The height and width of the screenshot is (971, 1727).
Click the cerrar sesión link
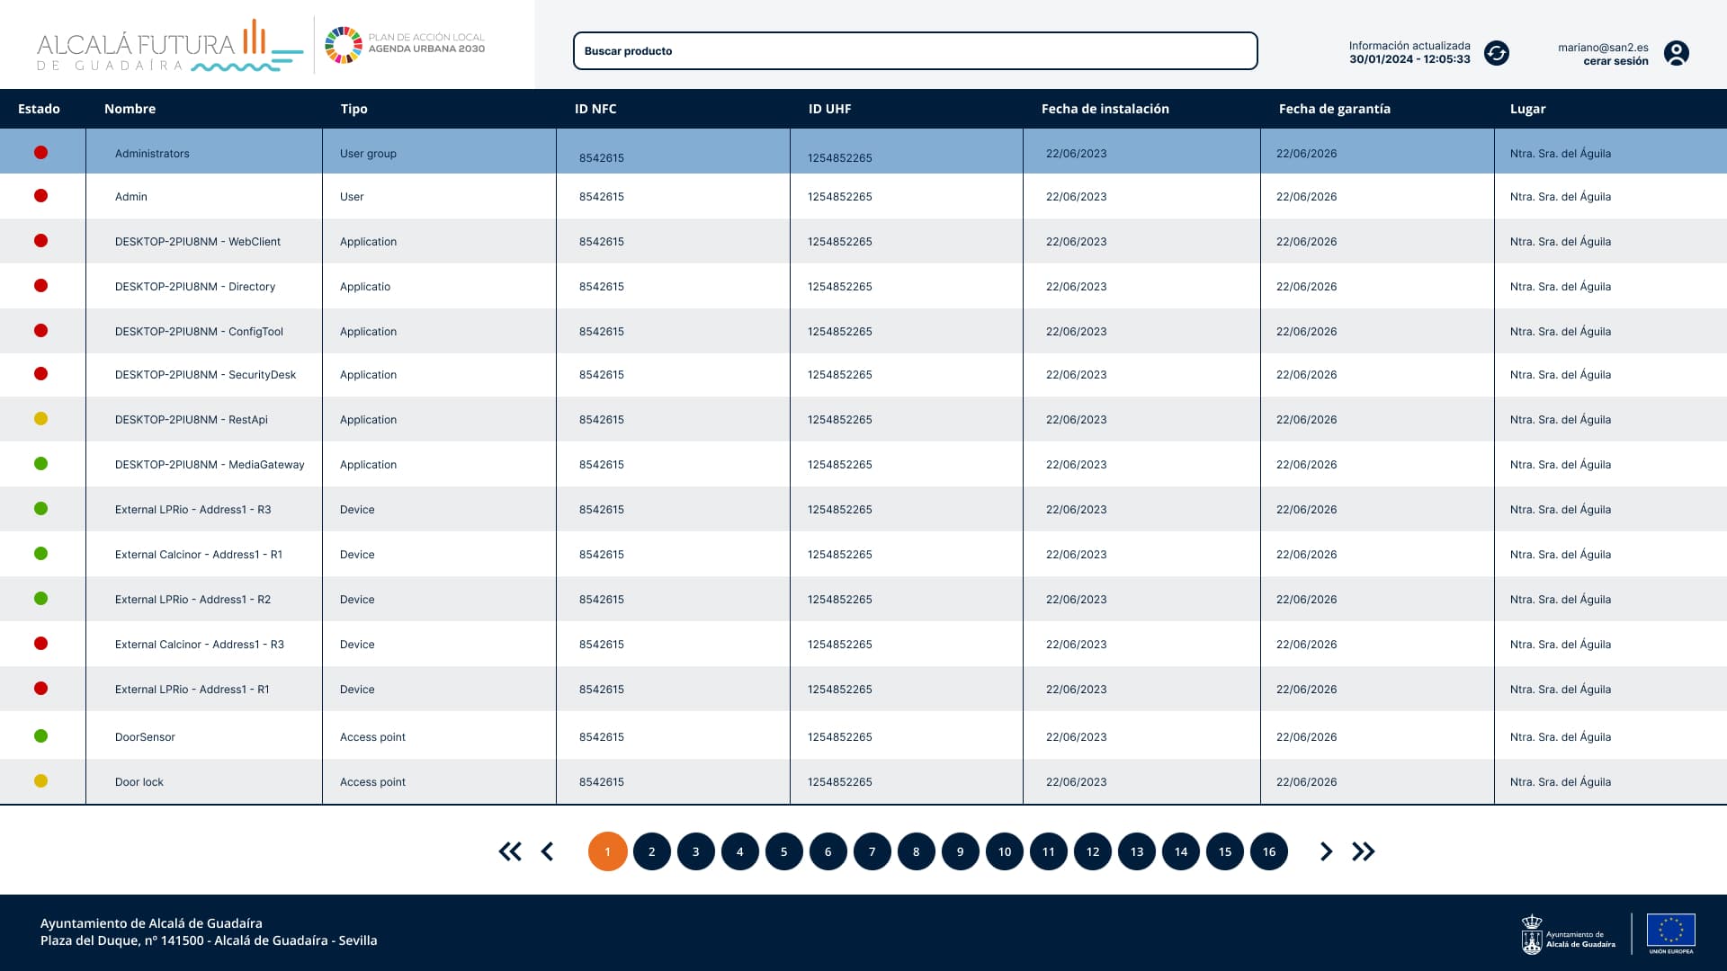tap(1615, 61)
